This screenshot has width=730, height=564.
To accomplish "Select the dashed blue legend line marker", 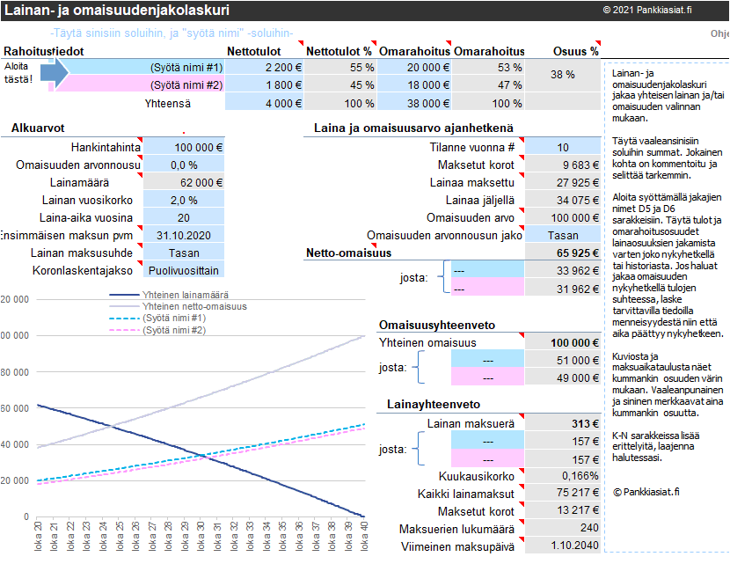I will coord(121,318).
